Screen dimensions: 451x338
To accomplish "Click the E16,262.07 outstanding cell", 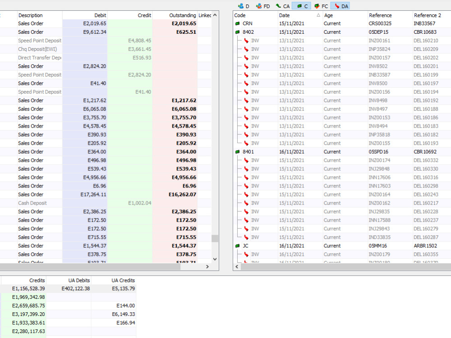I will (175, 195).
